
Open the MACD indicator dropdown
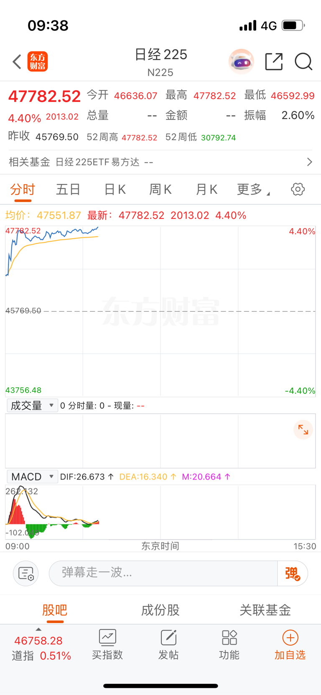32,476
